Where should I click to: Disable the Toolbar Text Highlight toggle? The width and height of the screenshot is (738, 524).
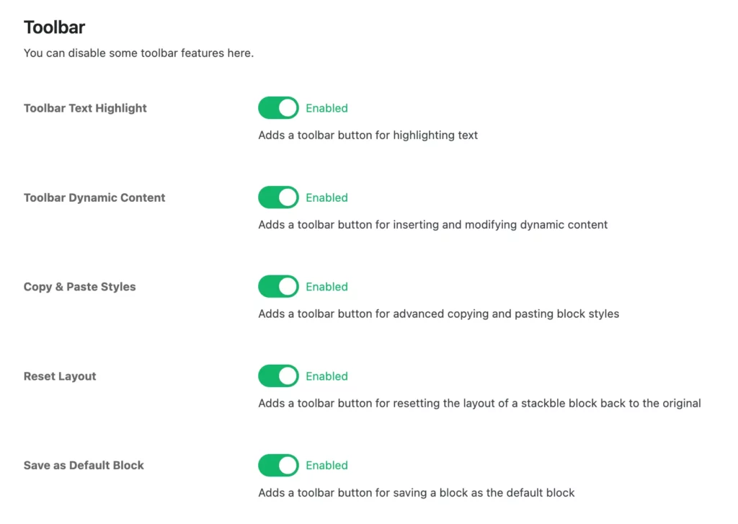point(278,108)
